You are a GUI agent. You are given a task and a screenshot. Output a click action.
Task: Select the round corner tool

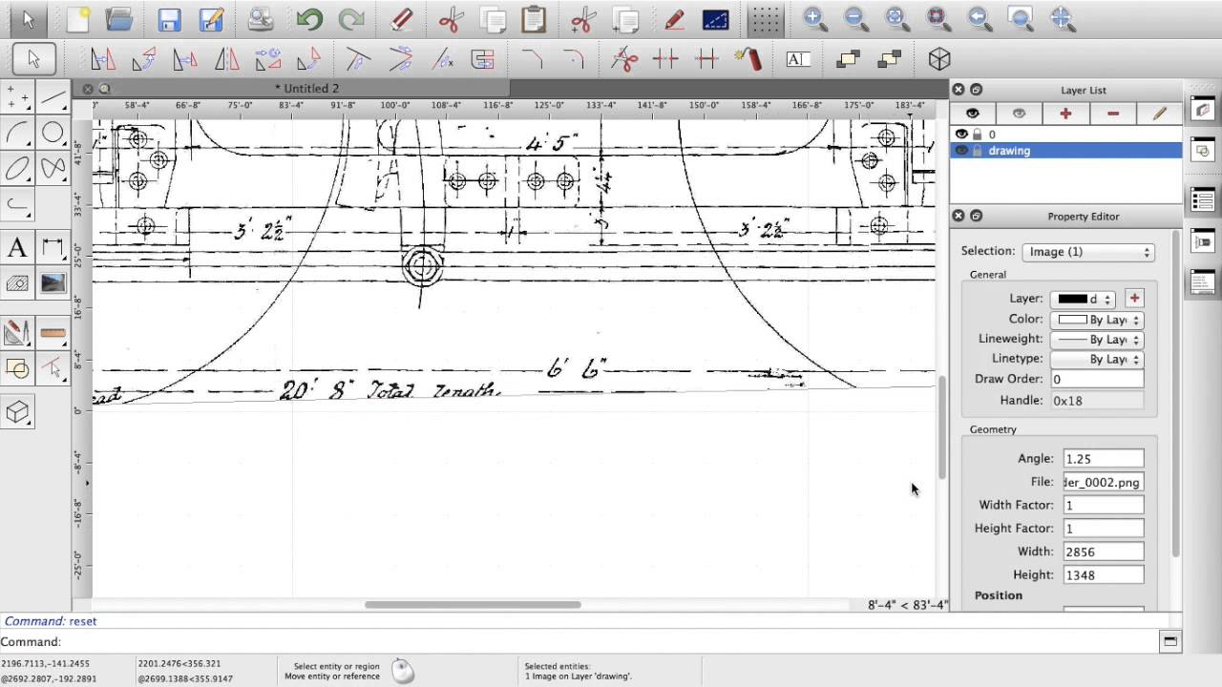(x=573, y=59)
